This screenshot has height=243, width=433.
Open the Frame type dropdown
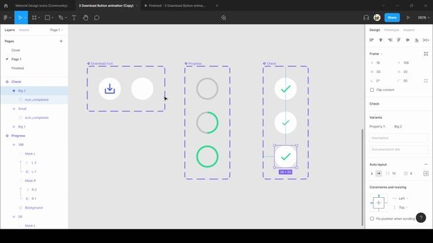(376, 54)
